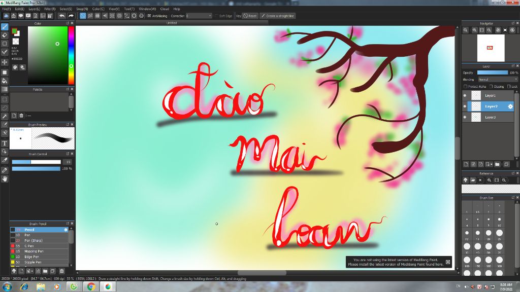Viewport: 520px width, 292px height.
Task: Open the Layer menu
Action: click(x=34, y=9)
